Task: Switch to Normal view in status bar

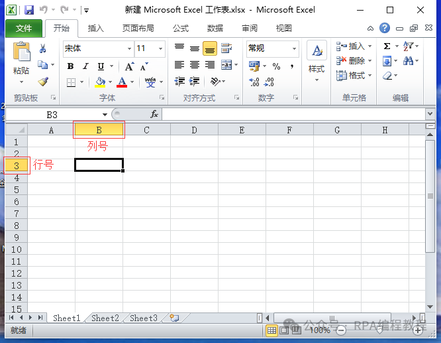Action: (271, 330)
